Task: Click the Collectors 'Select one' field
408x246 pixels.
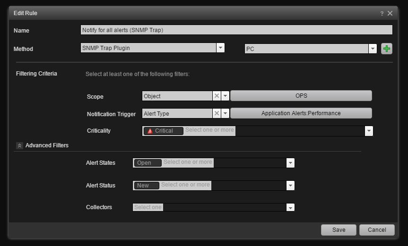Action: (x=148, y=207)
